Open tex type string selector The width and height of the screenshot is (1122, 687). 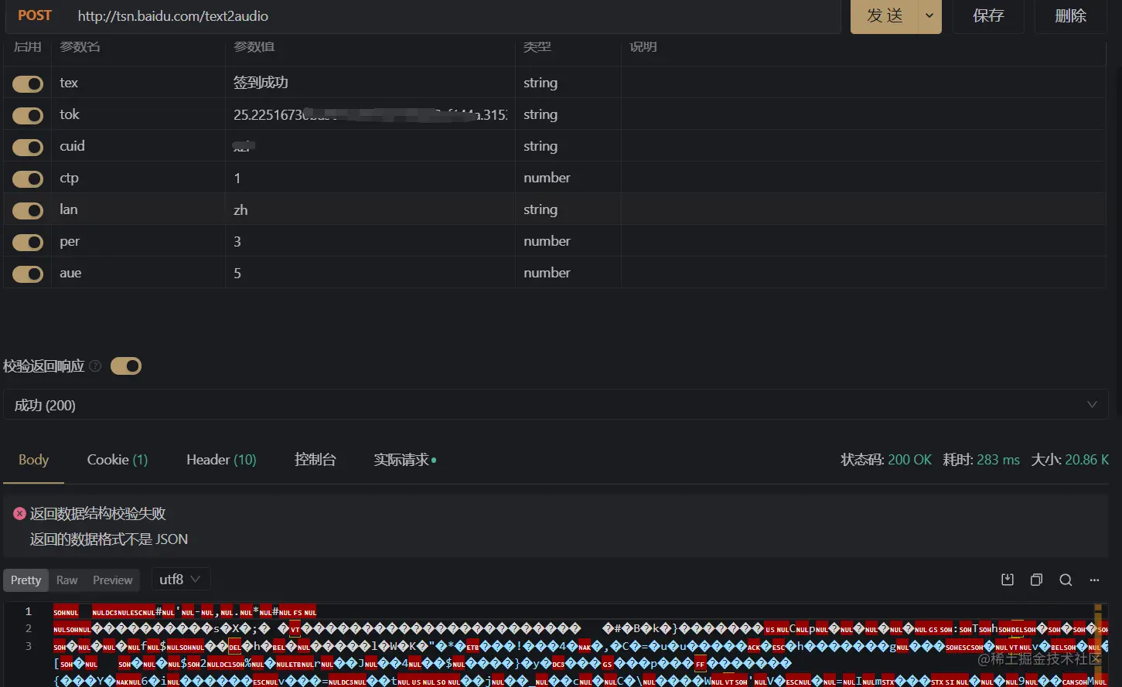point(568,83)
